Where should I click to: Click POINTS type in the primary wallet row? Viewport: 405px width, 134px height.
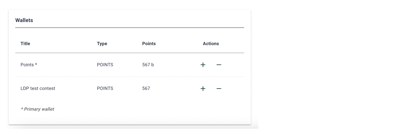[105, 65]
